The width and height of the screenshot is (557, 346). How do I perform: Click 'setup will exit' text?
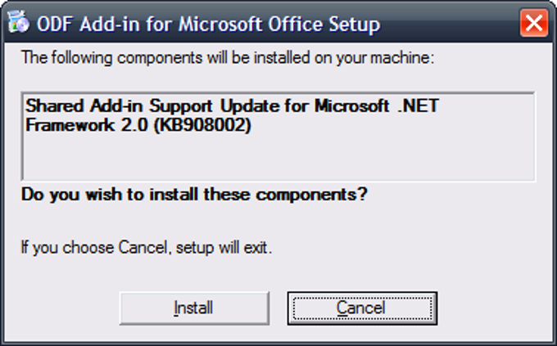click(x=224, y=248)
